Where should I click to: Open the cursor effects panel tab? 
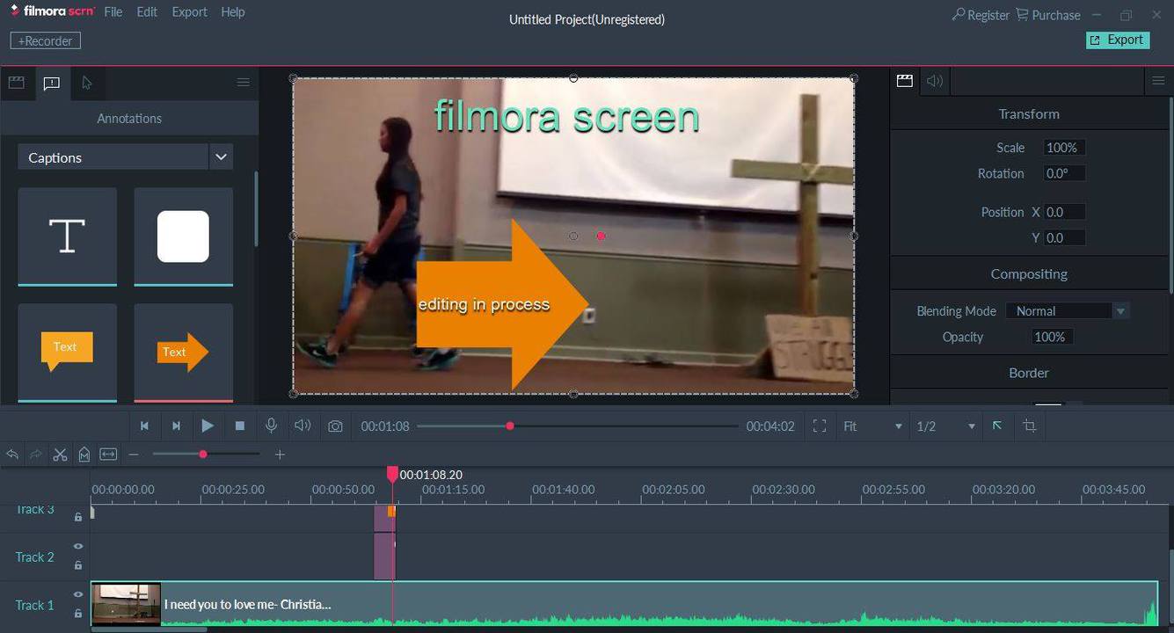pos(86,83)
